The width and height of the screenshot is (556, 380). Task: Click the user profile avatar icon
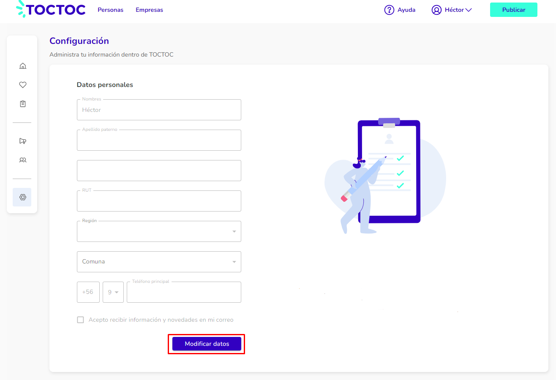(x=436, y=10)
